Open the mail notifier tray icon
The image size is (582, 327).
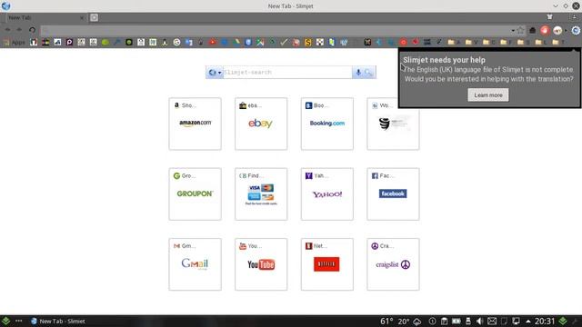(492, 321)
